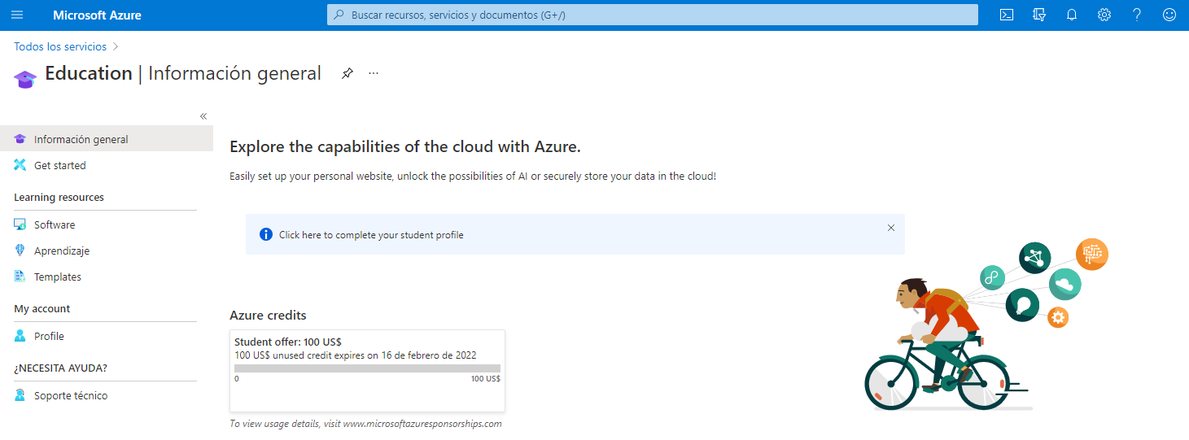Open Aprendizaje in the sidebar
The width and height of the screenshot is (1189, 440).
61,250
